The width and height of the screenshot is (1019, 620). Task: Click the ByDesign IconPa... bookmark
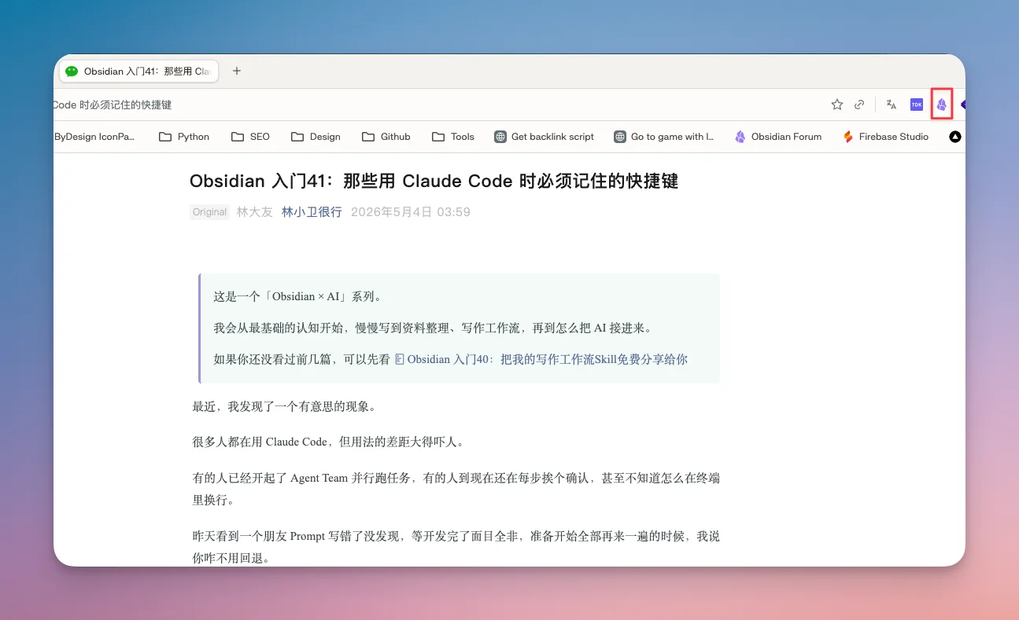pyautogui.click(x=94, y=137)
